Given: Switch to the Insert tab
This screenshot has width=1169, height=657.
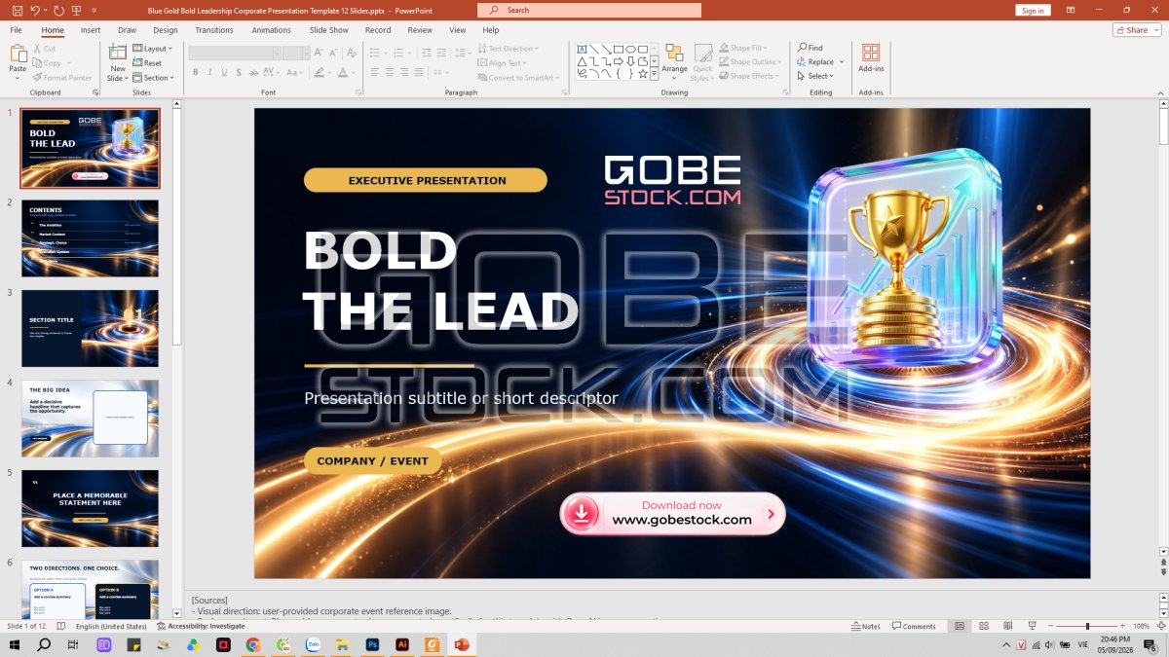Looking at the screenshot, I should (91, 30).
